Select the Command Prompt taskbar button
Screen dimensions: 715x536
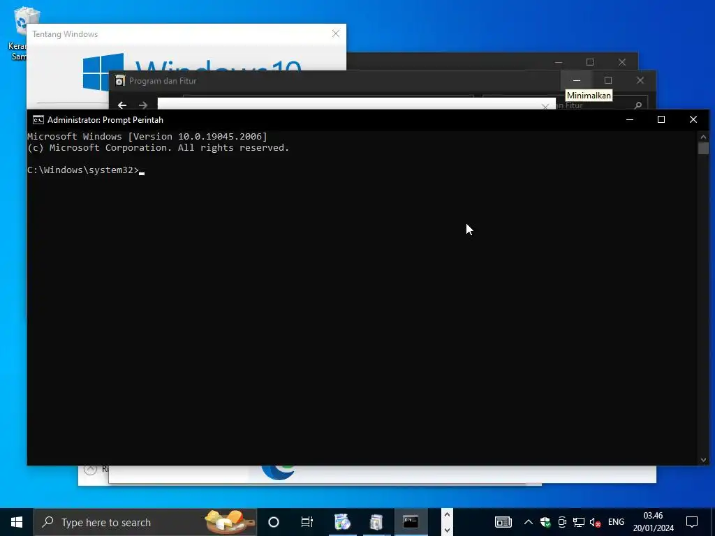coord(411,522)
